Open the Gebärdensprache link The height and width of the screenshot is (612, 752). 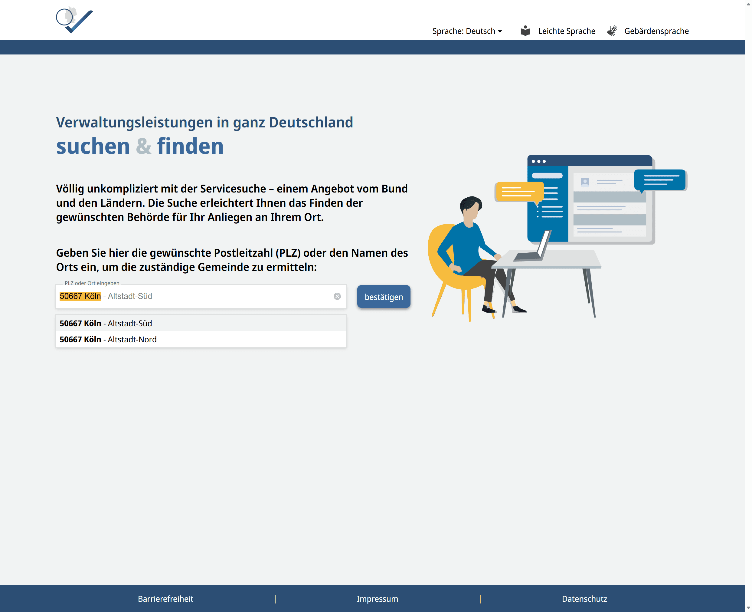coord(656,31)
